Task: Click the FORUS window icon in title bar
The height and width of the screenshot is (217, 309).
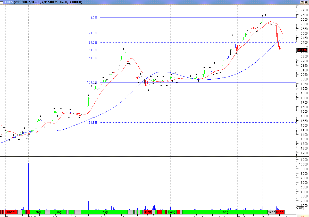Action: tap(2, 2)
